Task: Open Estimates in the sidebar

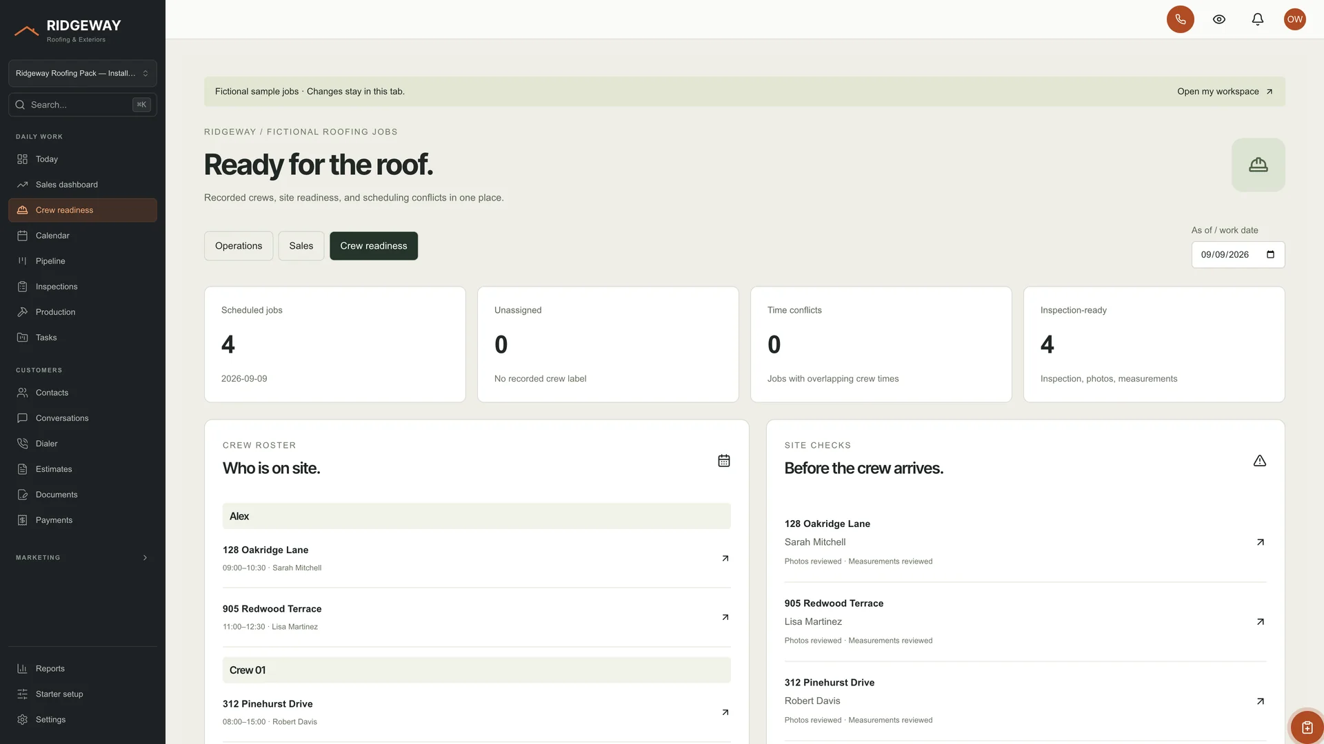Action: tap(83, 469)
